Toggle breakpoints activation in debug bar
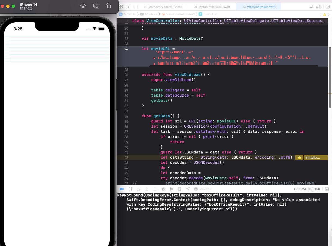The width and height of the screenshot is (332, 246). 122,189
